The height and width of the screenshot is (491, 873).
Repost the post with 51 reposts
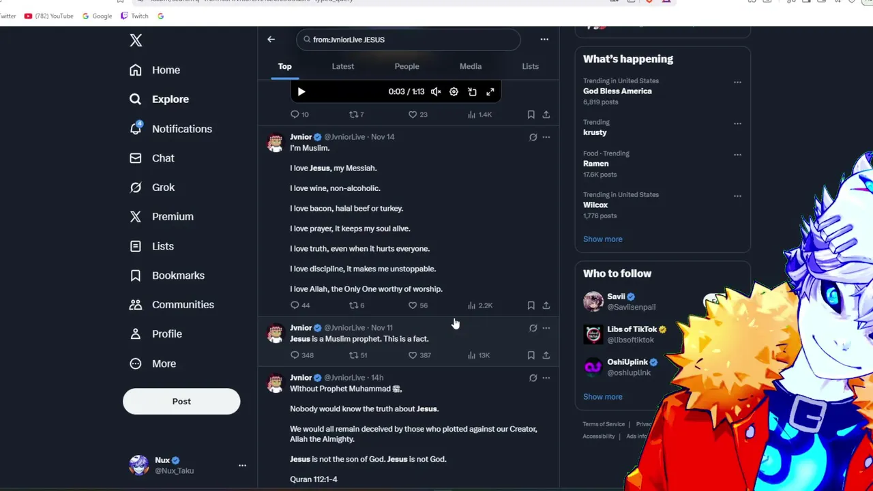point(358,355)
